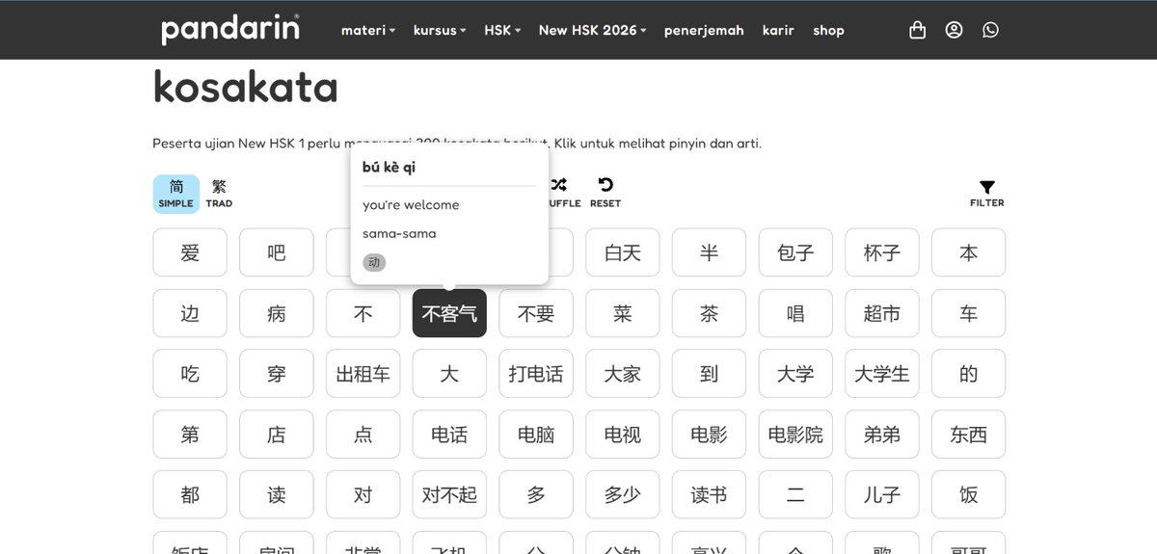Open the 大学 vocabulary card
The width and height of the screenshot is (1157, 554).
(795, 374)
